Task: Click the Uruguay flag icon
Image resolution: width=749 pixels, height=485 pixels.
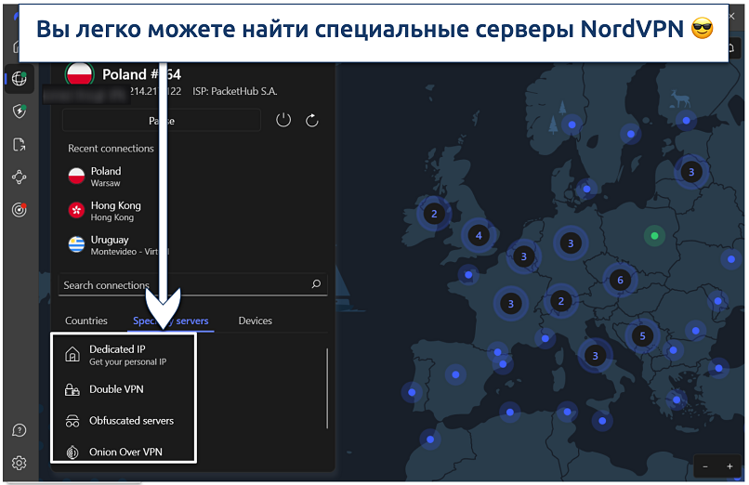Action: 76,244
